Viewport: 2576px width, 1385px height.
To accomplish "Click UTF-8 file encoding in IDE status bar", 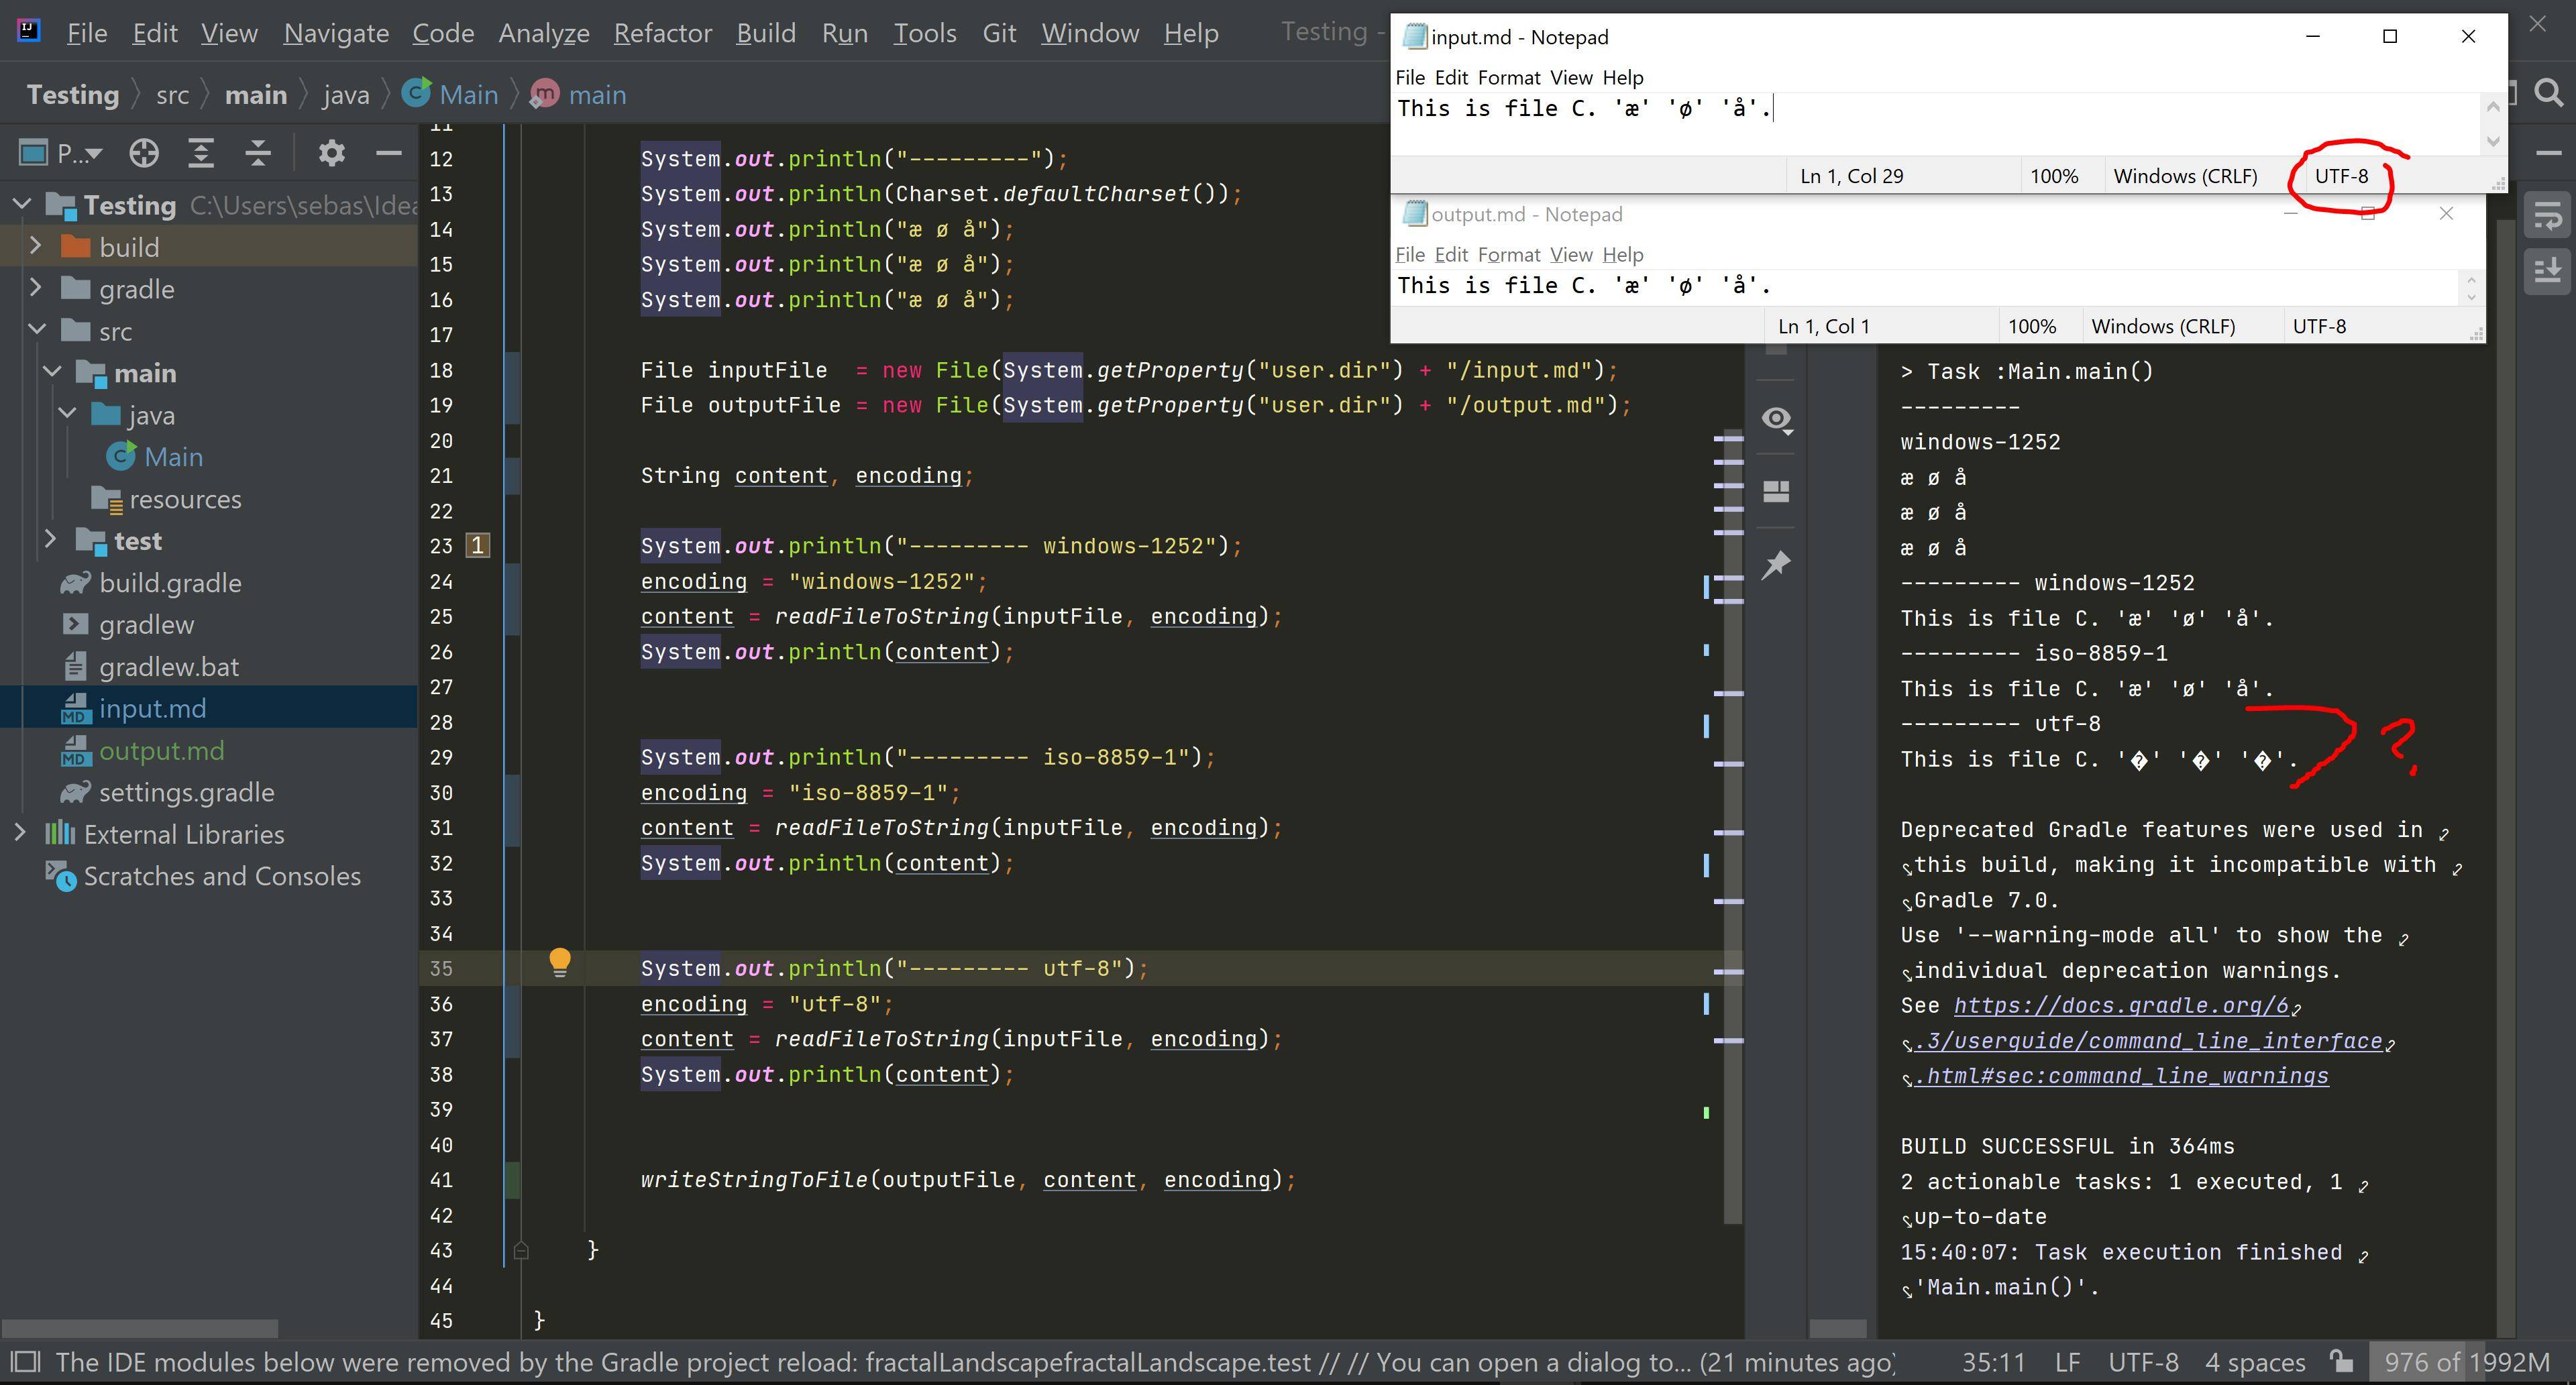I will (x=2142, y=1362).
